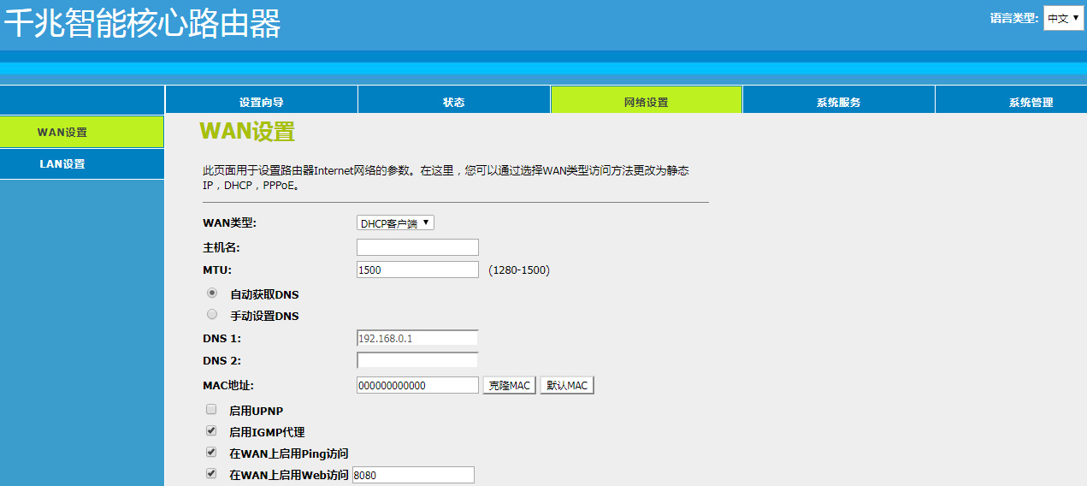Open the 系统服务 tab
The height and width of the screenshot is (486, 1087).
point(838,102)
